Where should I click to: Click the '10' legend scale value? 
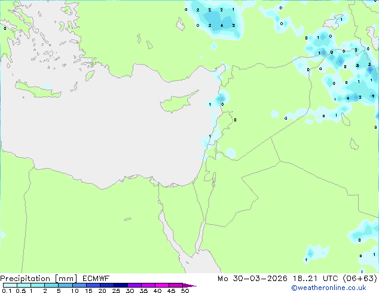coord(75,291)
